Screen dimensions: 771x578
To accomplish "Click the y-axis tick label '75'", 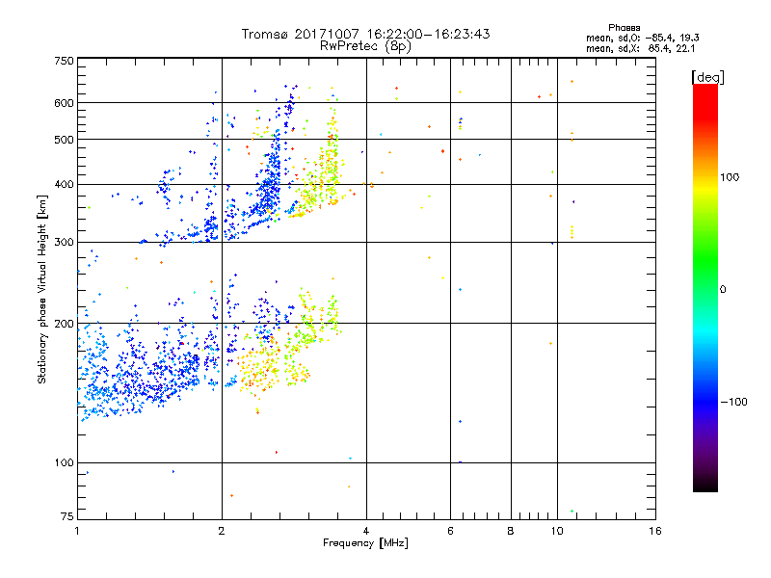I will 67,516.
